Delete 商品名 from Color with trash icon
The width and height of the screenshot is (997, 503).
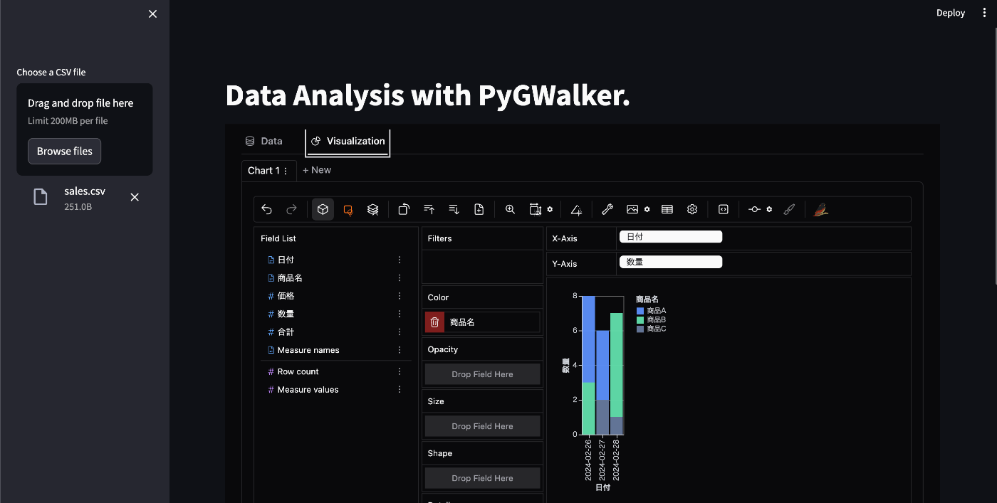tap(434, 322)
